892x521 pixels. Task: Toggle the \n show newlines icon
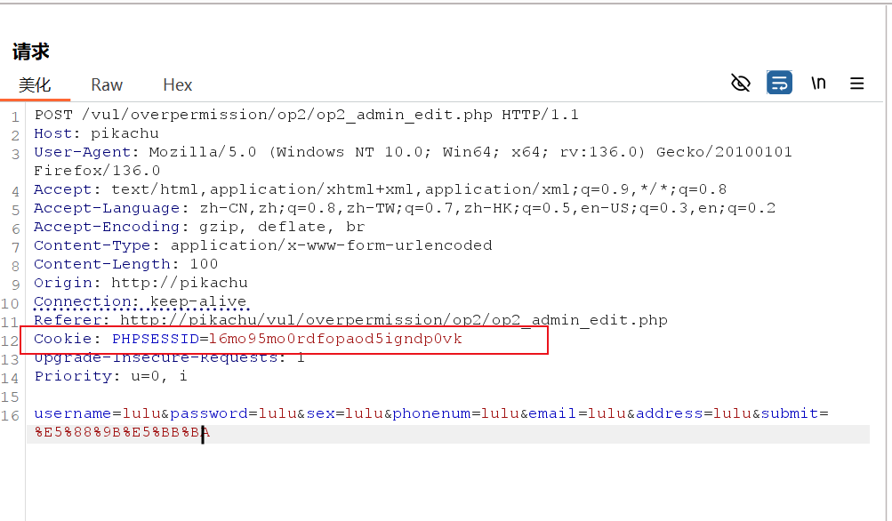[818, 83]
